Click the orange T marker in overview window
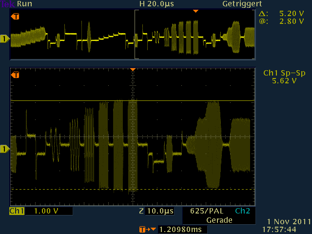This screenshot has height=234, width=312. (16, 17)
